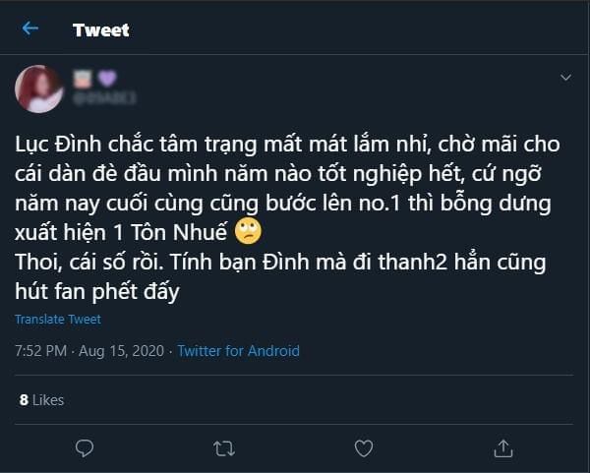Click the 7:52 PM timestamp

[41, 351]
